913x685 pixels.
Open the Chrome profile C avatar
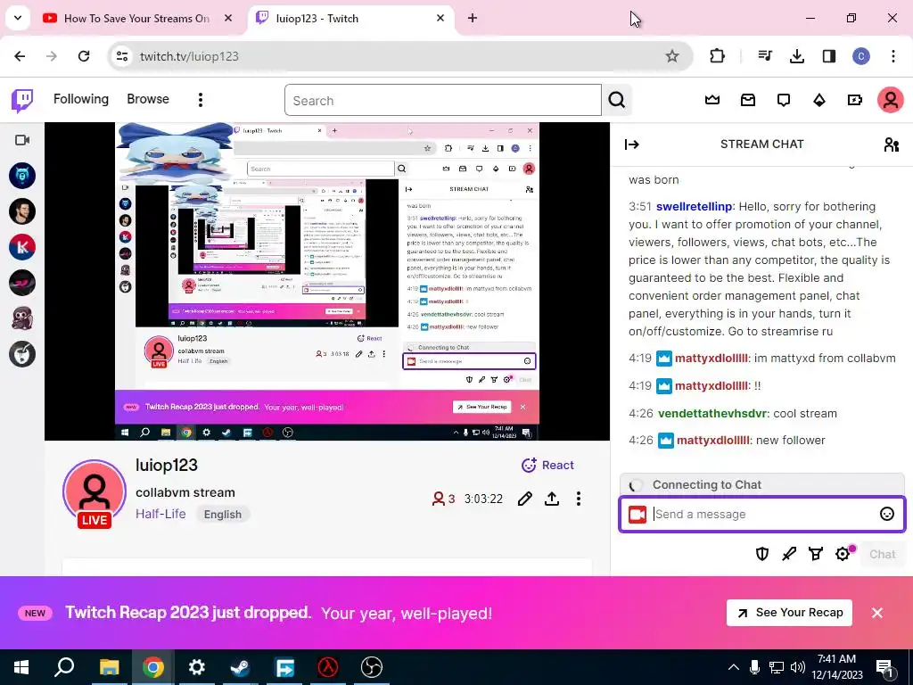click(x=861, y=56)
